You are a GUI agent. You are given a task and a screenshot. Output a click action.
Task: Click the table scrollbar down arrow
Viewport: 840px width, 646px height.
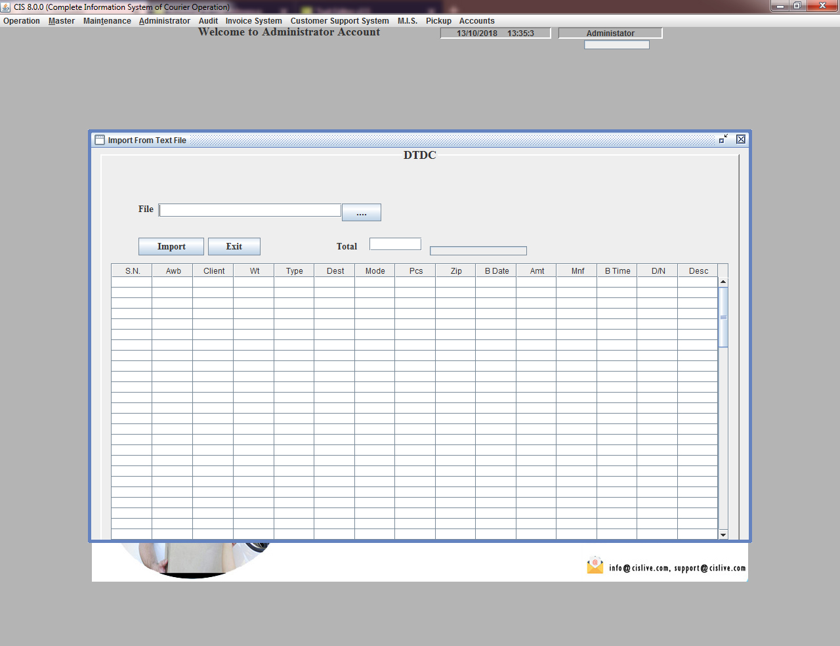point(723,534)
